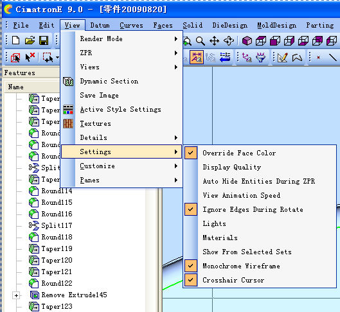The height and width of the screenshot is (312, 340).
Task: Click the Save diskette icon
Action: pyautogui.click(x=44, y=40)
